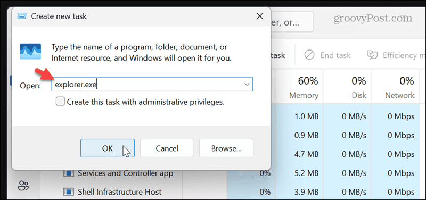Sort by the Disk column header
Screen dimensions: 426x200
tap(347, 86)
